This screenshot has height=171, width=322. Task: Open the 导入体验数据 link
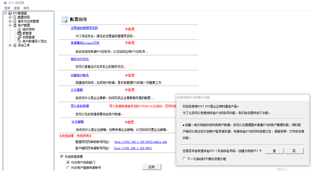click(x=80, y=106)
